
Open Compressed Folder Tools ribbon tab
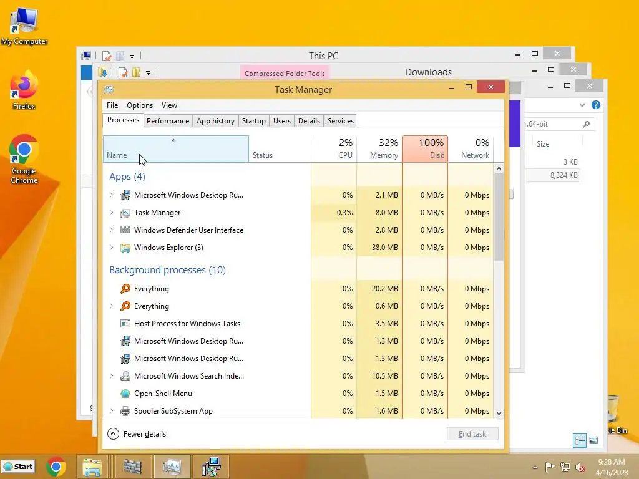285,74
